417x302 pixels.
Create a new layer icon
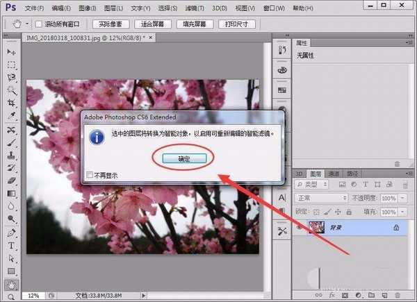pos(384,295)
